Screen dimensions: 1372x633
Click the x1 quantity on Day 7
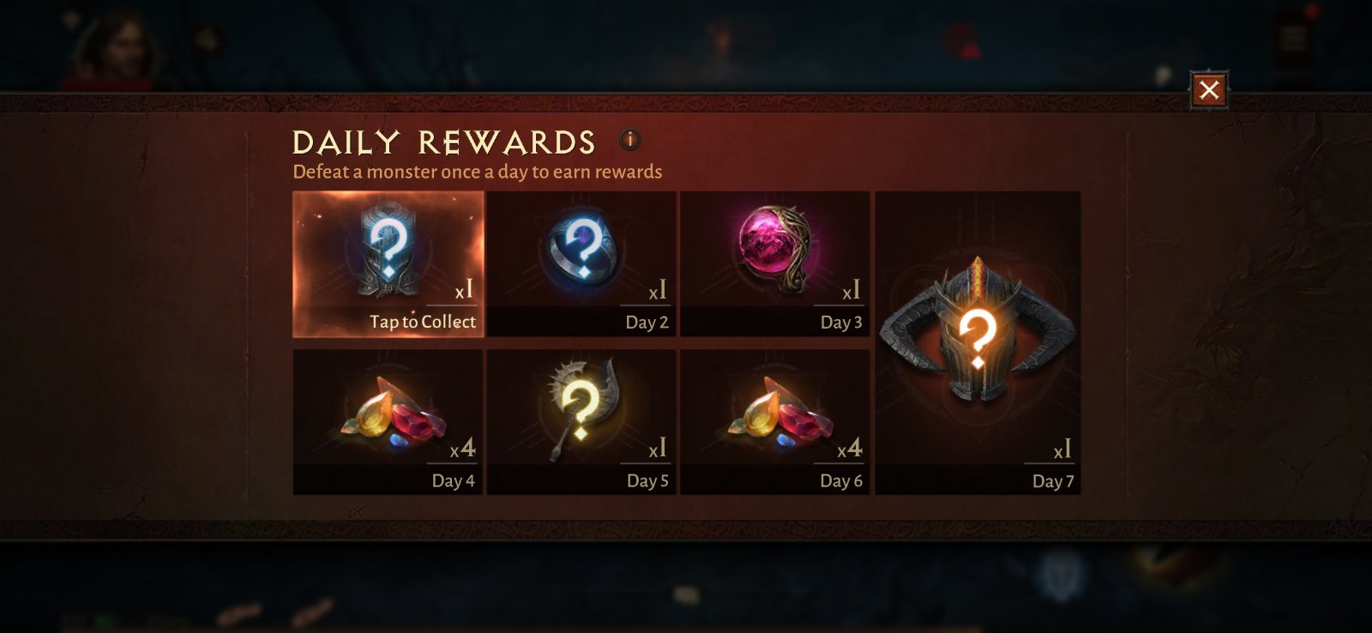click(x=1062, y=449)
